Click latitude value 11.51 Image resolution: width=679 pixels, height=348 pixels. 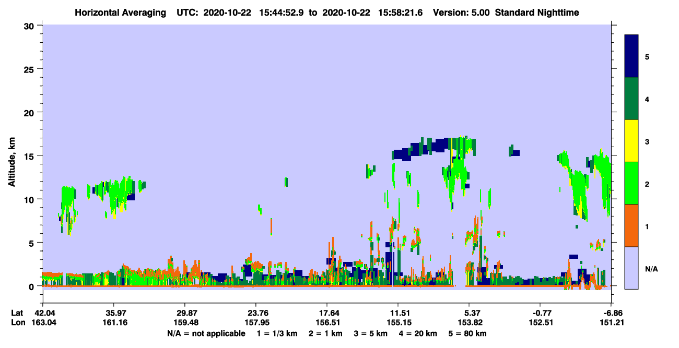(398, 313)
